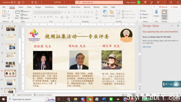Click the Increase list indent icon

click(x=89, y=12)
